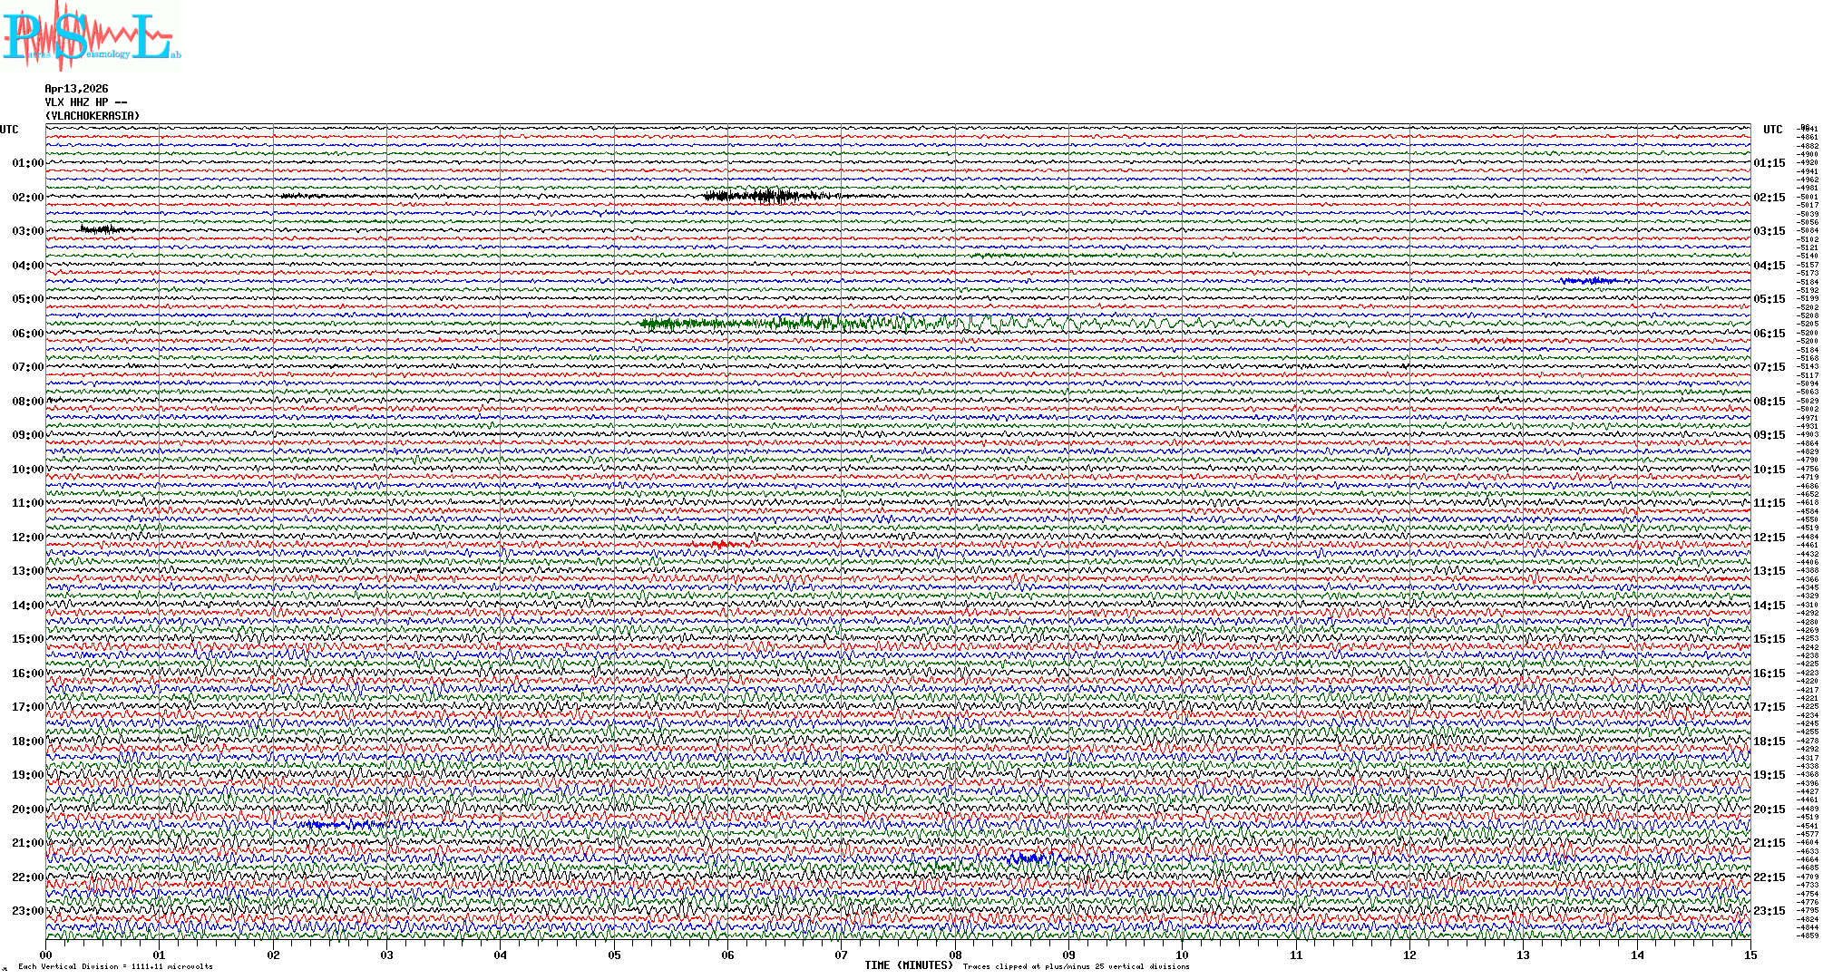Click the vertical division microvolts note
This screenshot has width=1823, height=979.
[115, 966]
